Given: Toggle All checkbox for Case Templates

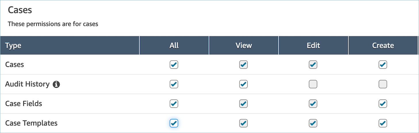Looking at the screenshot, I should (174, 123).
